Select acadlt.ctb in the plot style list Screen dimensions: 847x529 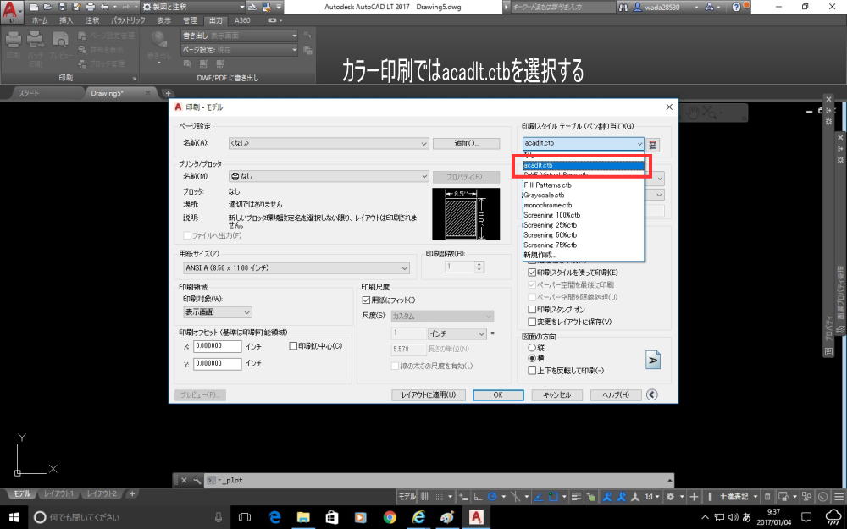point(584,165)
